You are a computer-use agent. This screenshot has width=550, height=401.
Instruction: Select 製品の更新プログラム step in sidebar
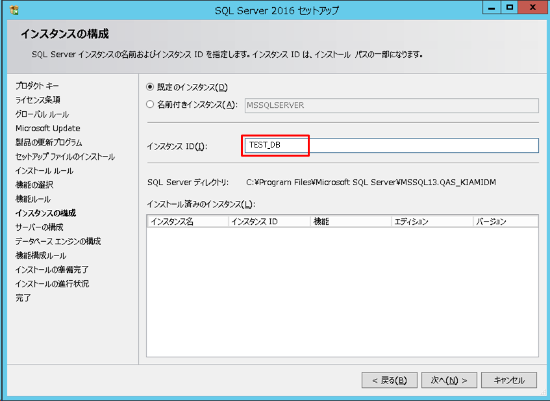tap(49, 142)
